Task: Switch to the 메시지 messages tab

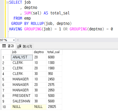Action: (x=25, y=46)
